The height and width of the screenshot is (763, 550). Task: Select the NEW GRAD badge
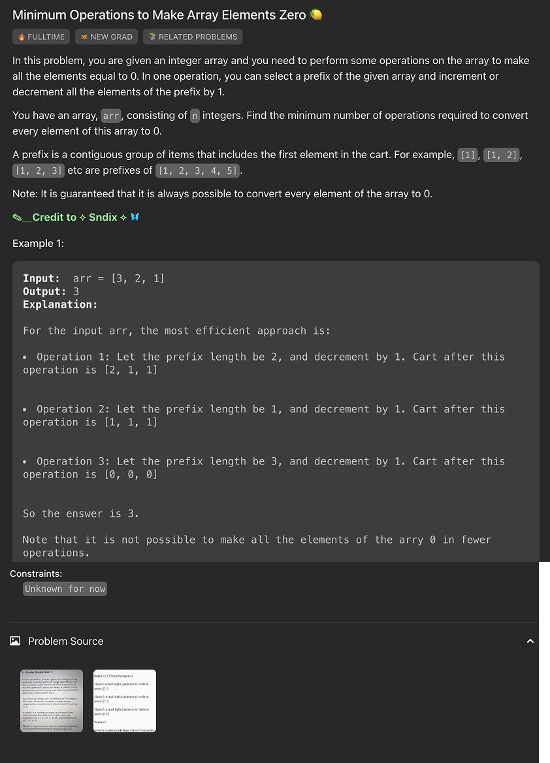pos(106,37)
